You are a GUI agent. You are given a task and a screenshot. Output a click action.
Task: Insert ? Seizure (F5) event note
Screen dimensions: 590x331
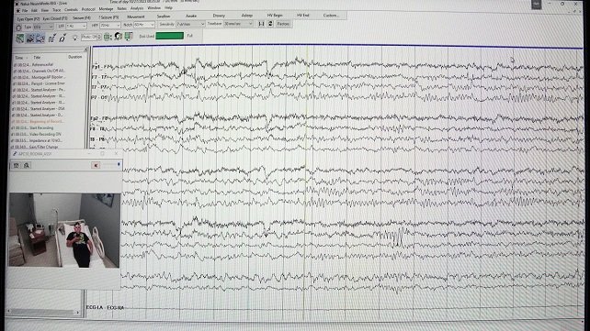click(x=108, y=17)
